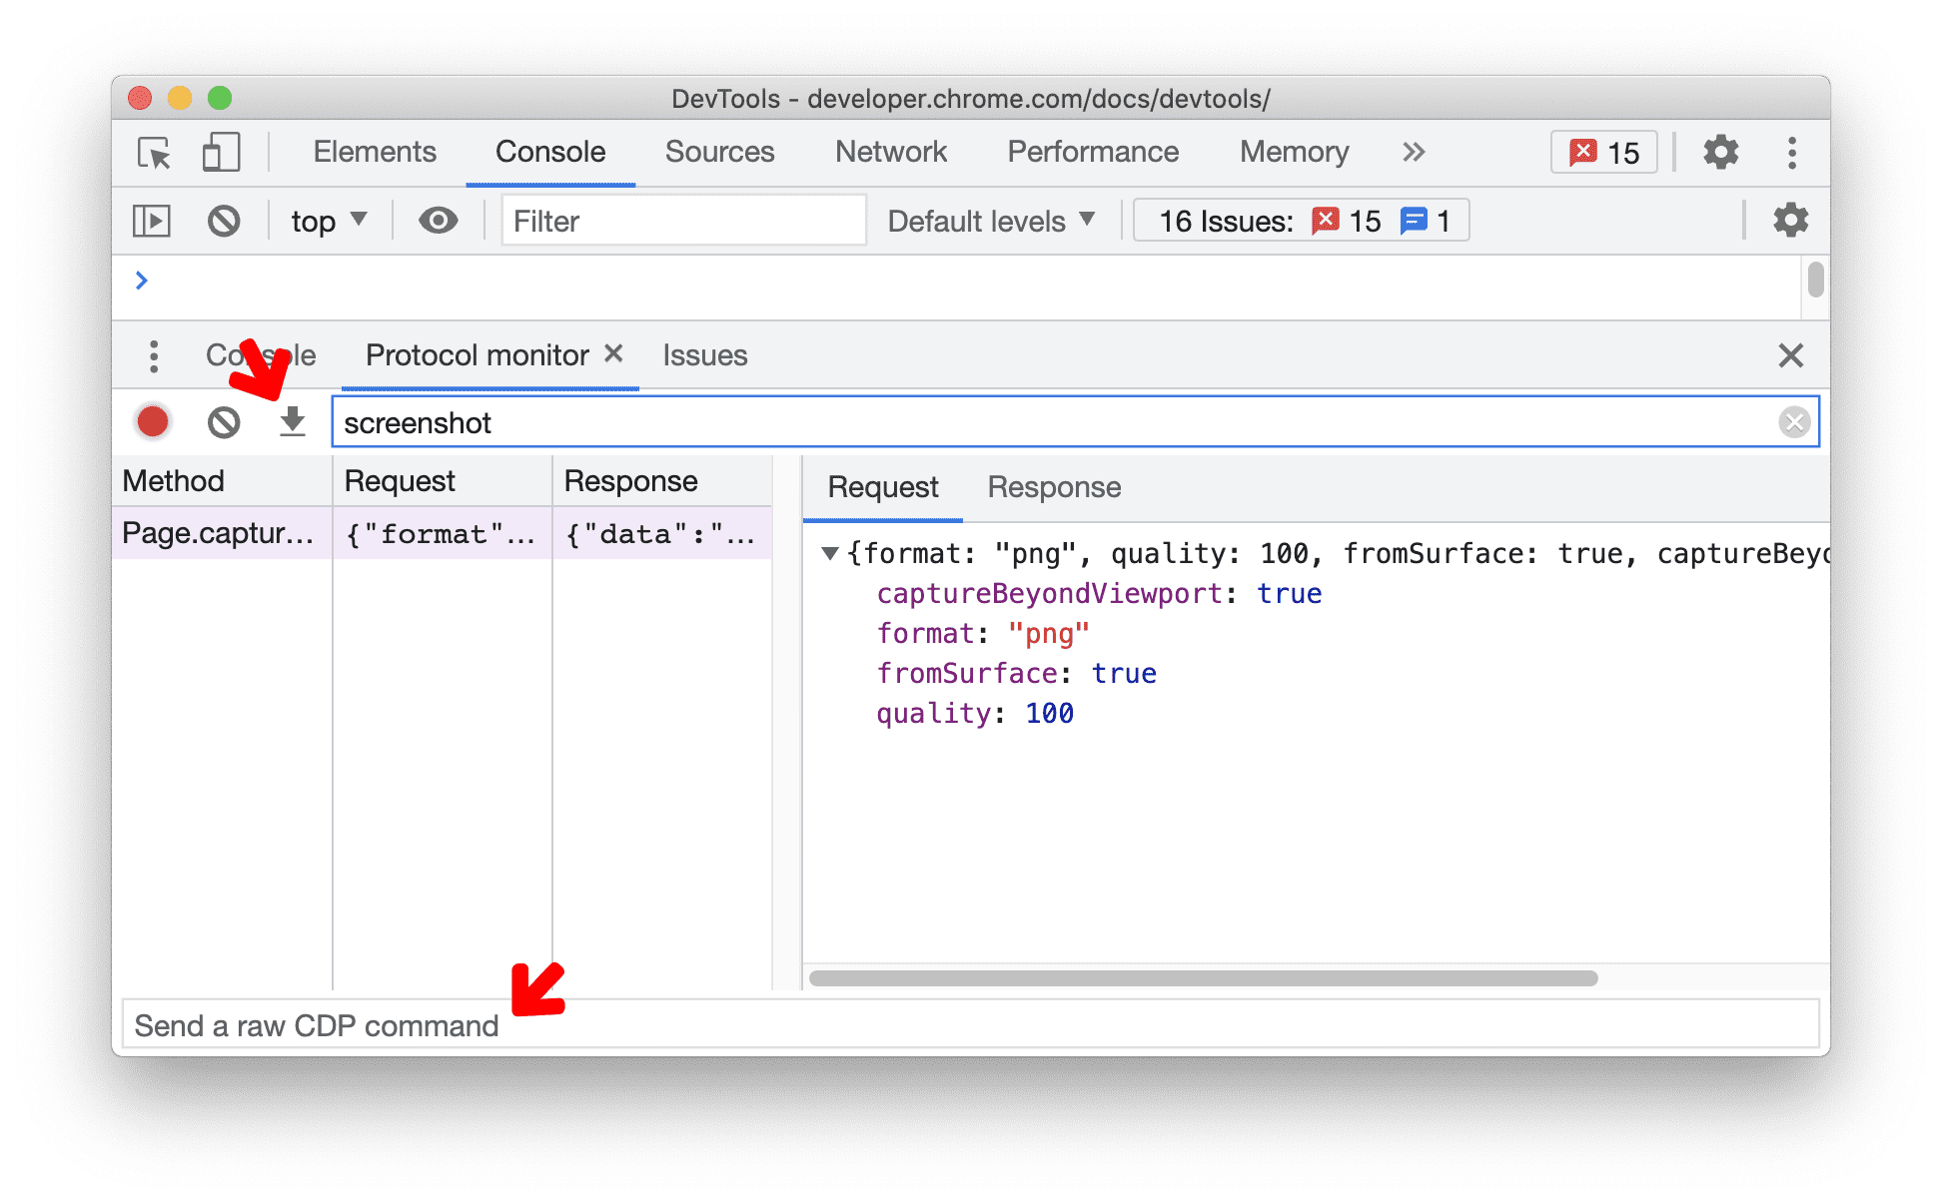Screen dimensions: 1942x1204
Task: Expand the request object disclosure triangle
Action: [x=822, y=551]
